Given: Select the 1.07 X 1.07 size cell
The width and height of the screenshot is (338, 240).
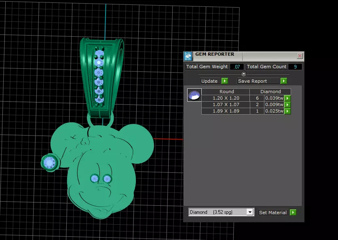Looking at the screenshot, I should coord(226,104).
